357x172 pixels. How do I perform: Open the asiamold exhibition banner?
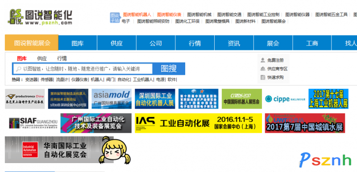click(112, 98)
